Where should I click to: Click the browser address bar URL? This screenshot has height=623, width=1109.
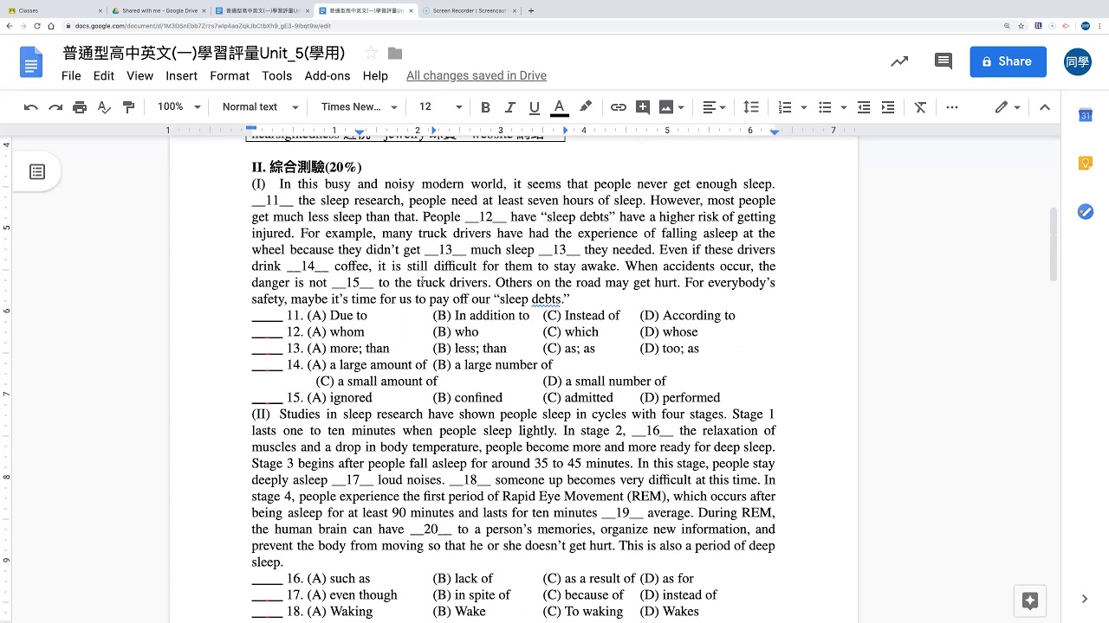tap(202, 26)
